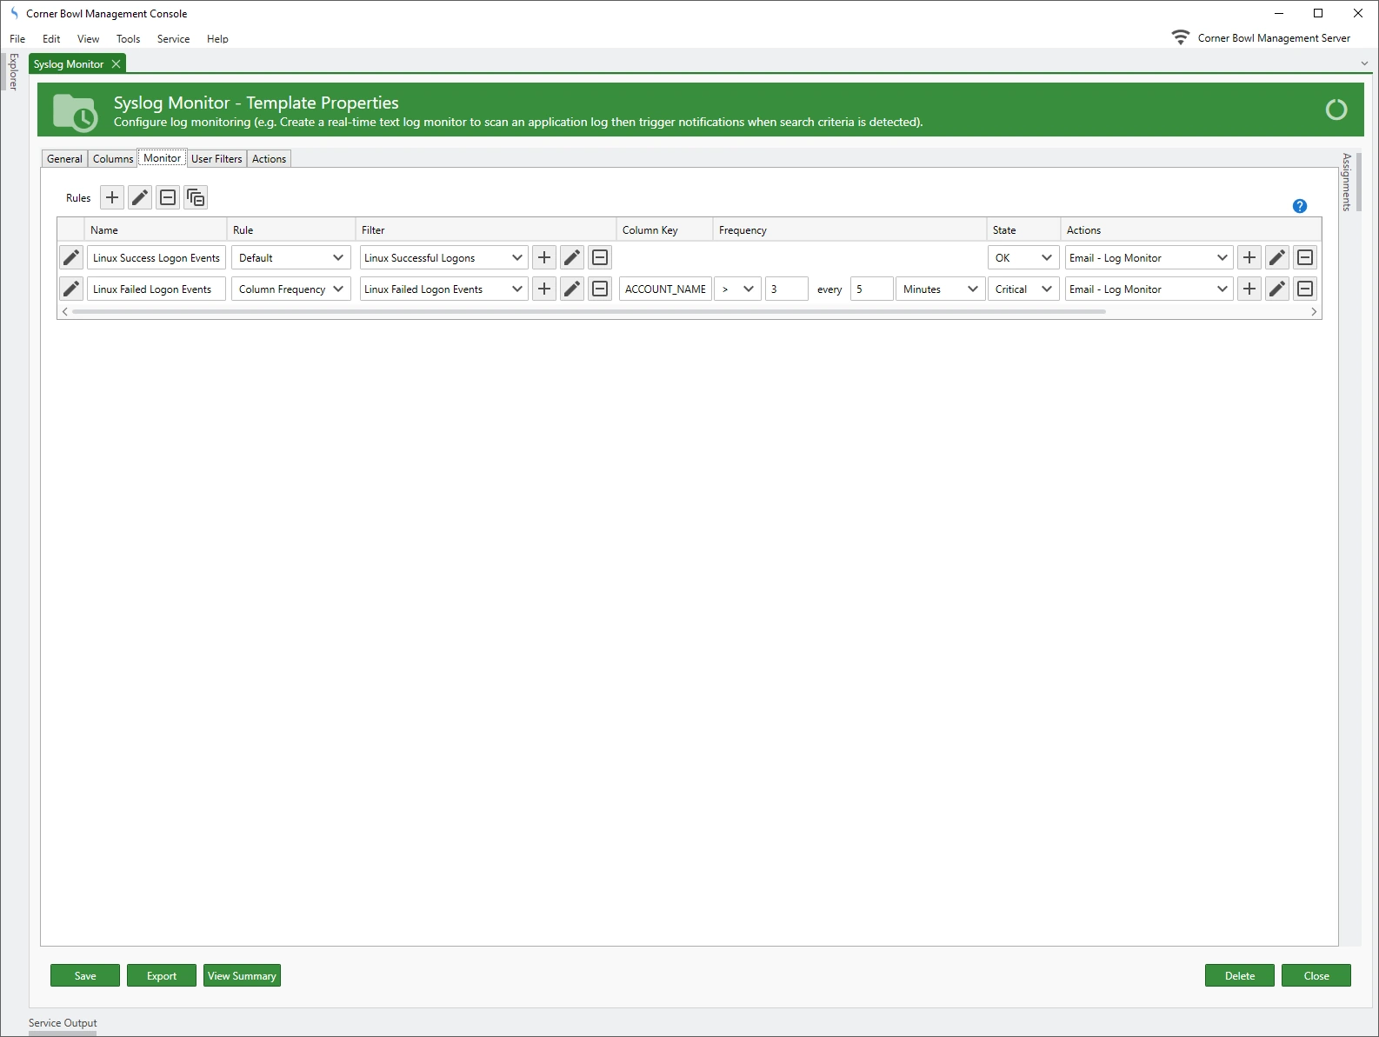Edit the Linux Failed Logon Events filter pencil

(572, 289)
